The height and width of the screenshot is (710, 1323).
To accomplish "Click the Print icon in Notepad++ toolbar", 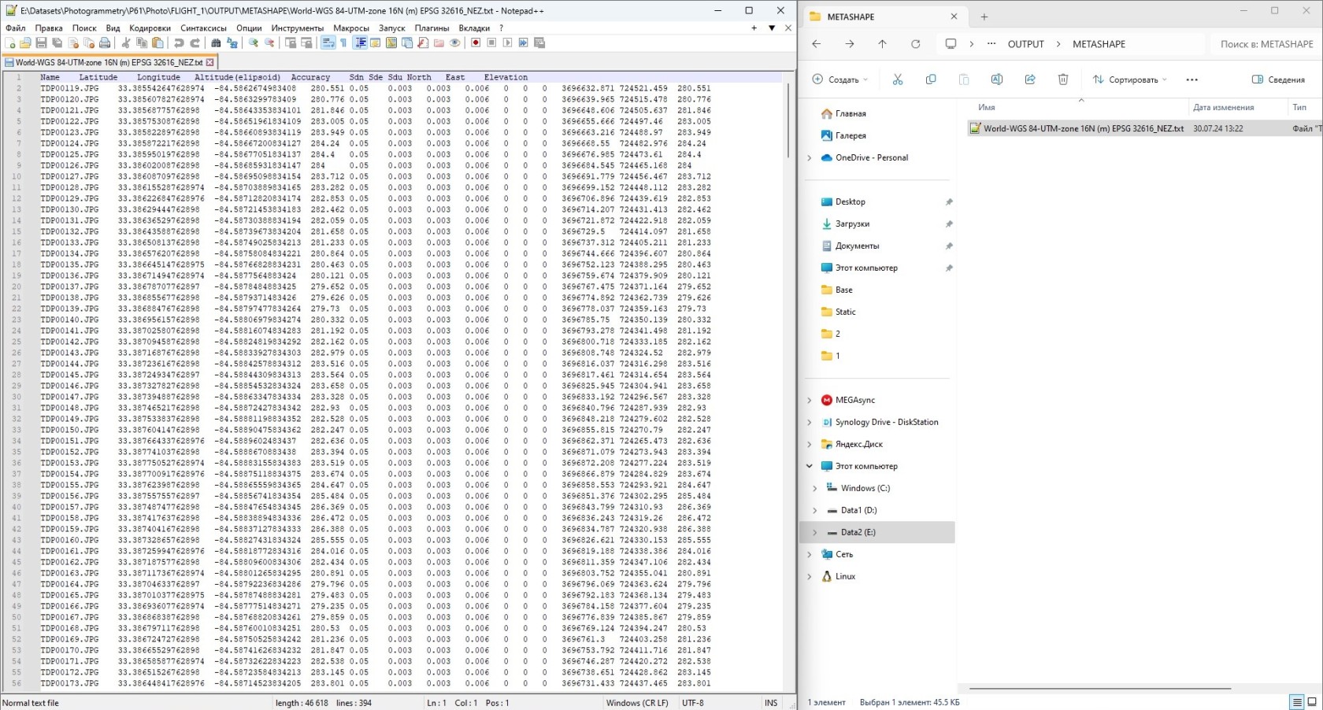I will pyautogui.click(x=105, y=43).
